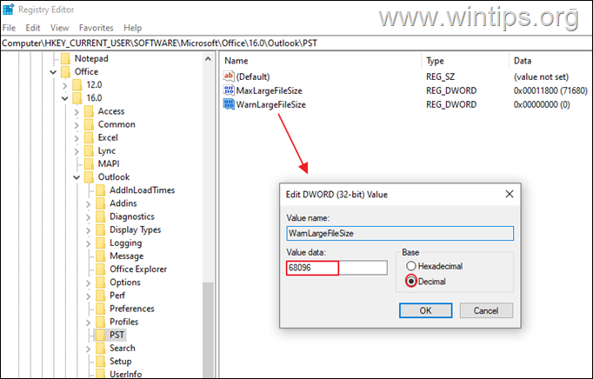Open the Help menu
Viewport: 593px width, 379px height.
(x=133, y=28)
